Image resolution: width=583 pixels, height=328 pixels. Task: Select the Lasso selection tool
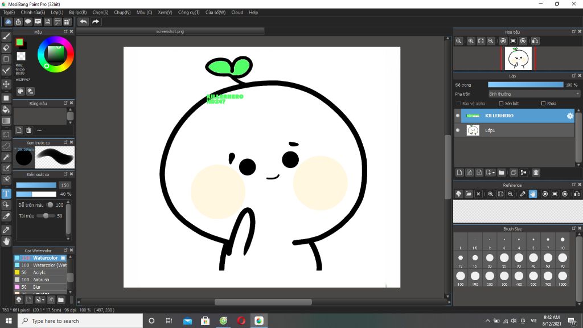(6, 146)
